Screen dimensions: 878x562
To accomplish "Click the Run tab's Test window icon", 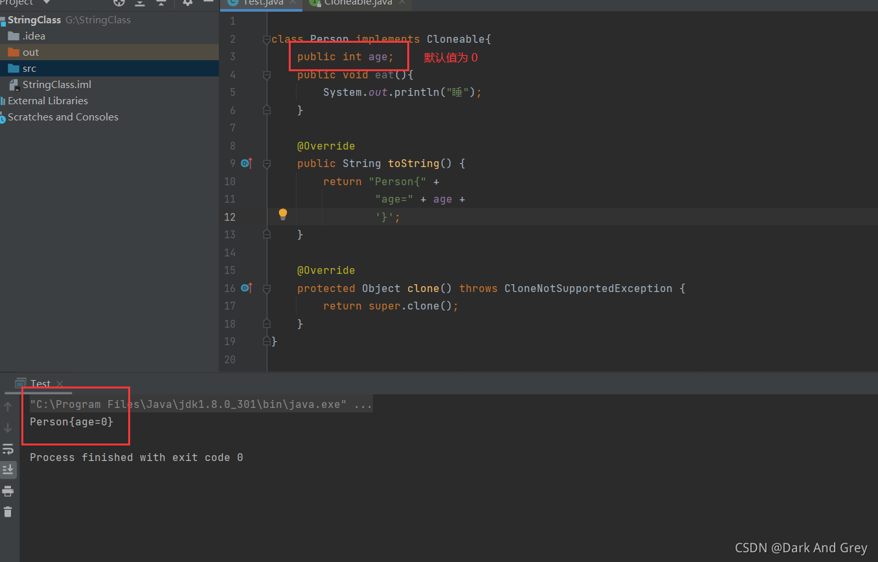I will tap(21, 383).
